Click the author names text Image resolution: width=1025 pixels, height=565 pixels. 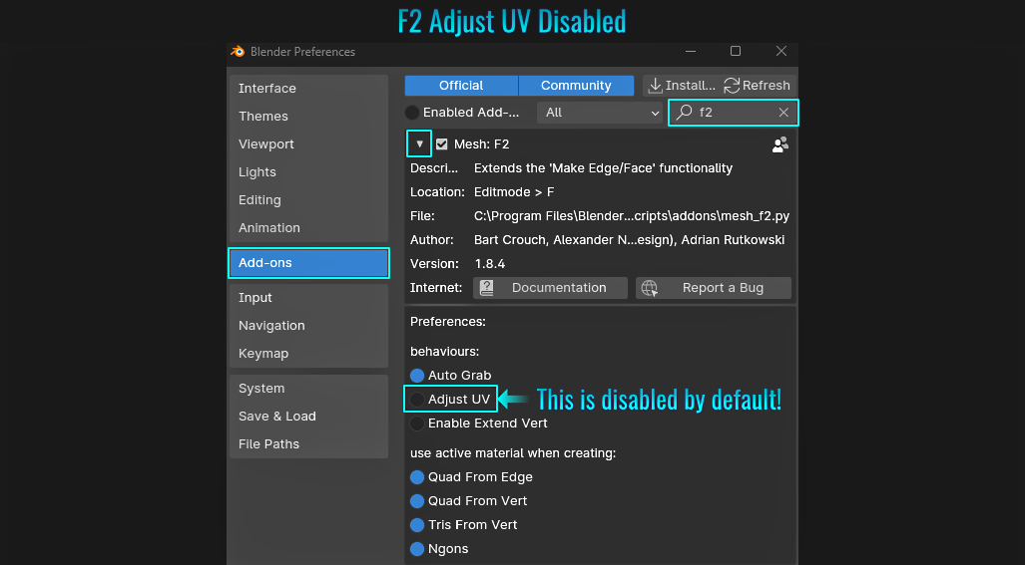(629, 240)
